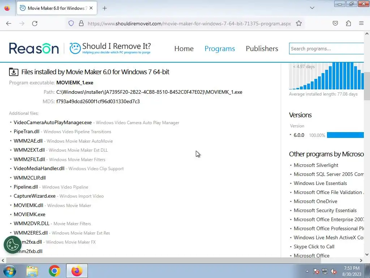Click the Should I Remove It logo
The image size is (370, 278).
(110, 48)
